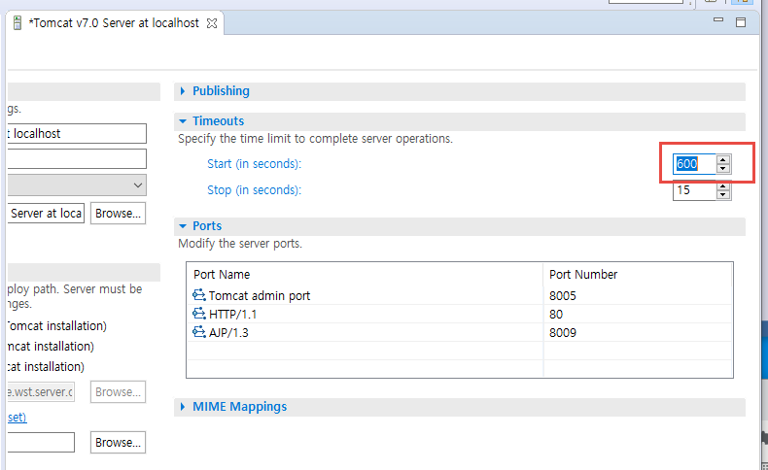This screenshot has width=768, height=470.
Task: Decrease the Stop timeout with down arrow
Action: click(723, 194)
